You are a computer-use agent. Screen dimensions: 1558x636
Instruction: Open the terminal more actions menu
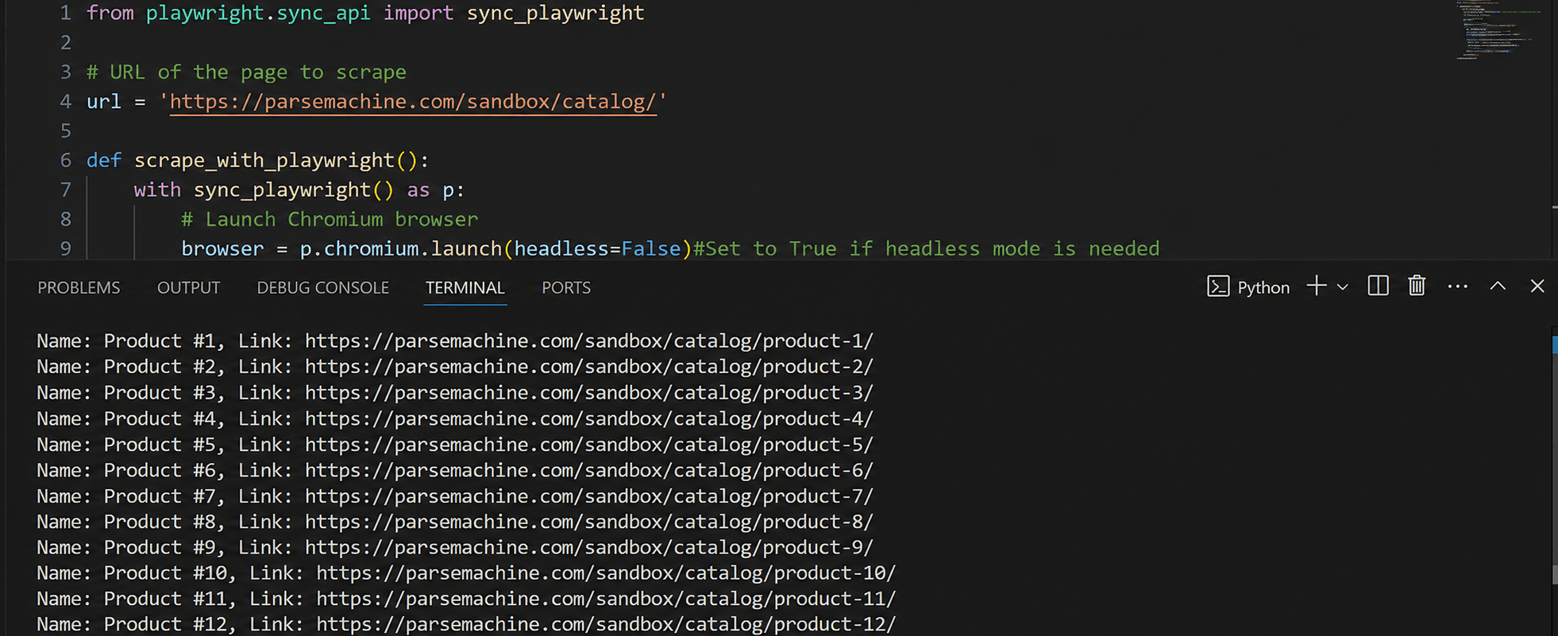click(x=1458, y=286)
